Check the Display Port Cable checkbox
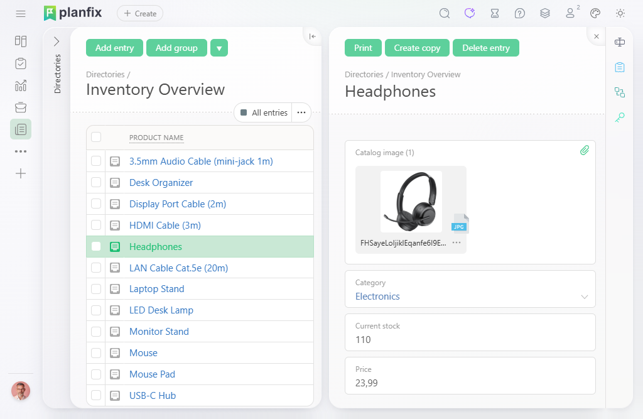643x419 pixels. (96, 204)
